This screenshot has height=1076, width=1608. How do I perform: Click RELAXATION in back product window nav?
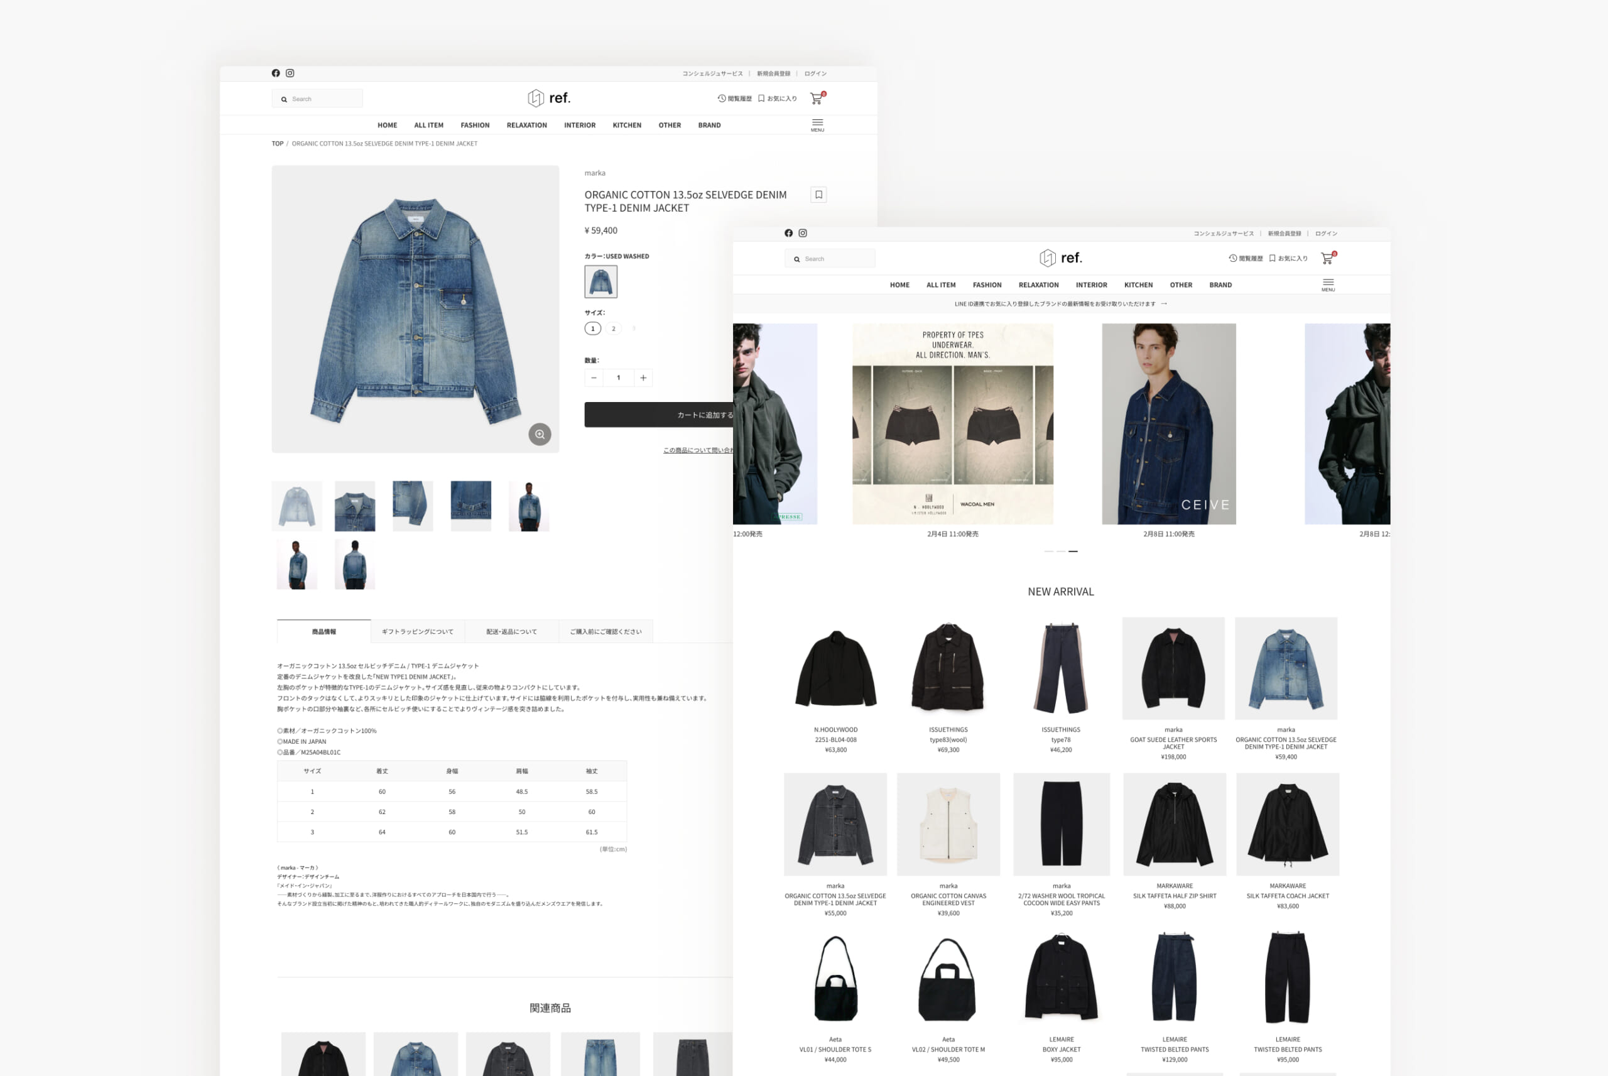527,126
